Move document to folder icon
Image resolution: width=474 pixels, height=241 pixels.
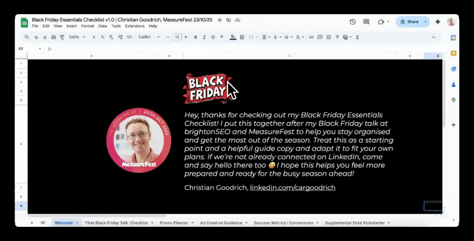[x=228, y=20]
